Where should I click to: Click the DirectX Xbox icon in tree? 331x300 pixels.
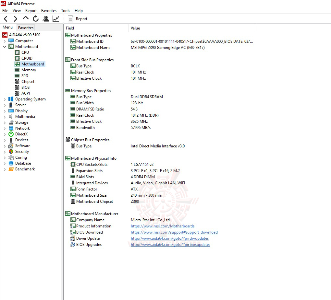pyautogui.click(x=11, y=134)
